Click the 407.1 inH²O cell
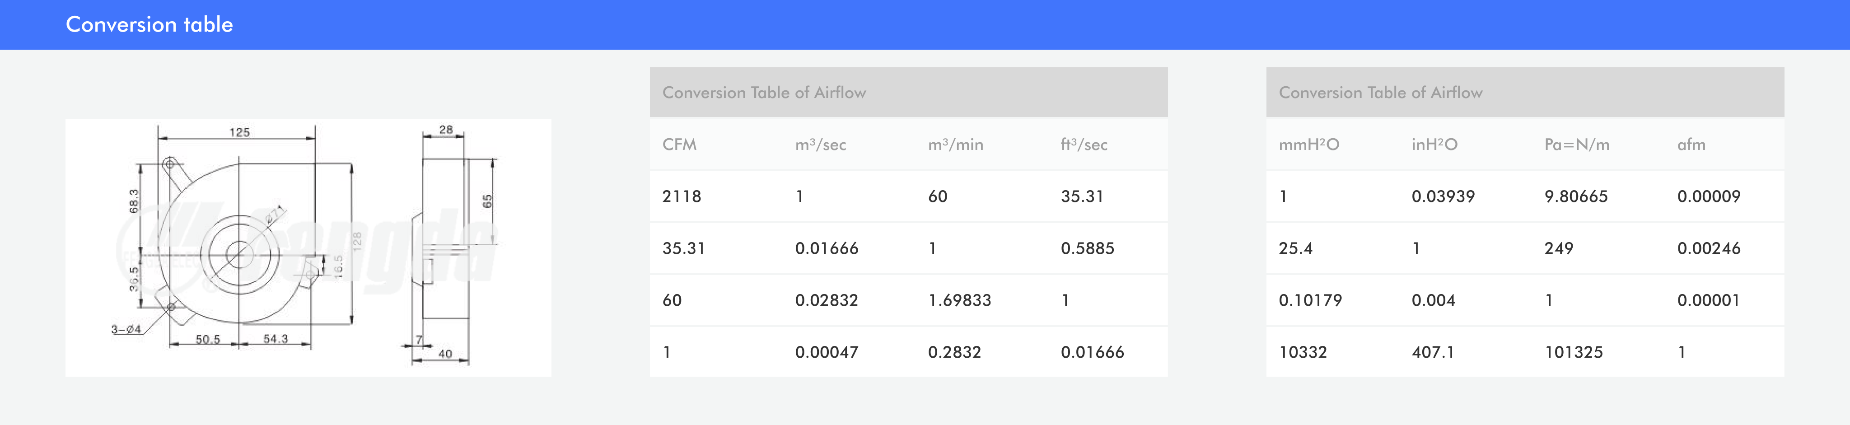Image resolution: width=1850 pixels, height=425 pixels. click(1433, 352)
